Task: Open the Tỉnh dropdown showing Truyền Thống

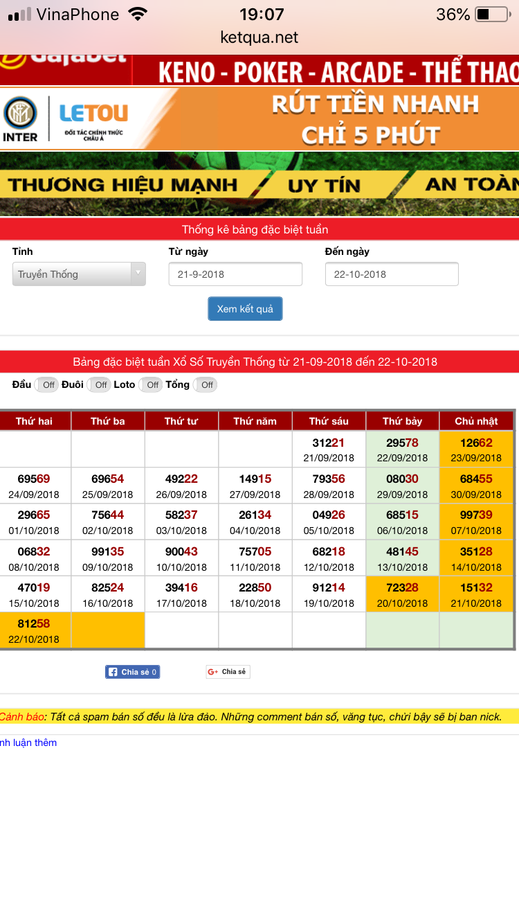Action: tap(79, 274)
